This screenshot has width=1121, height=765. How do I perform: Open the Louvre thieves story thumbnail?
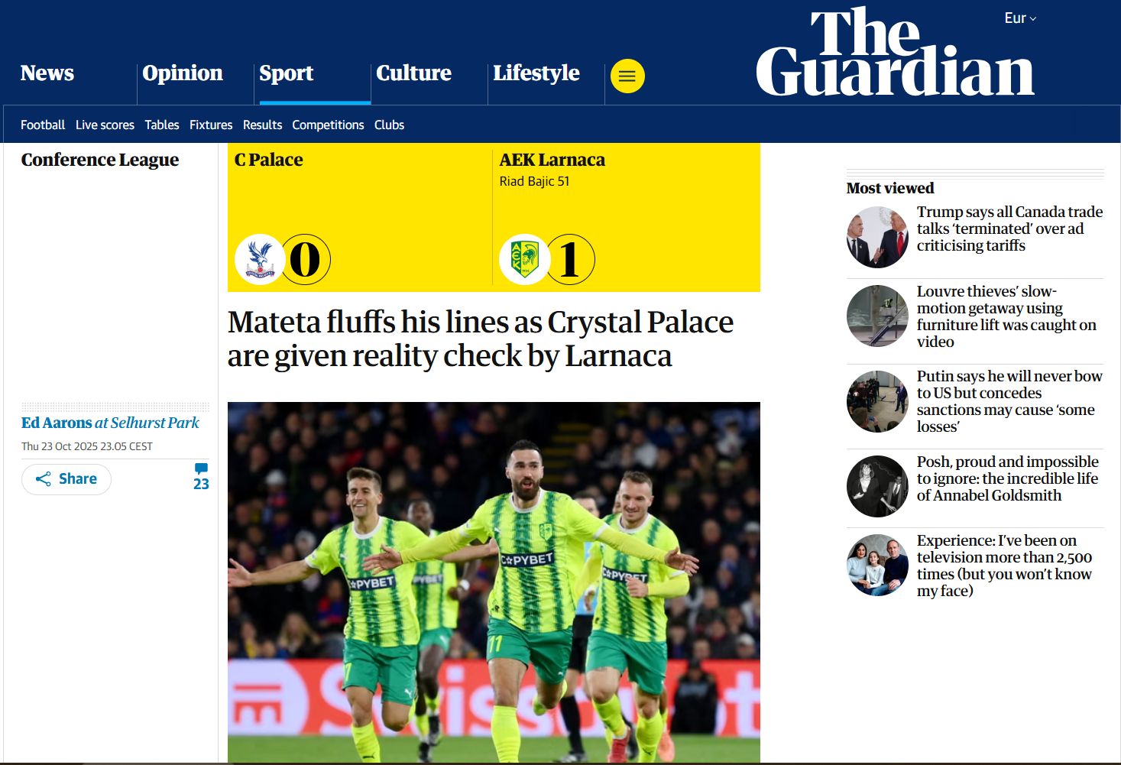877,316
